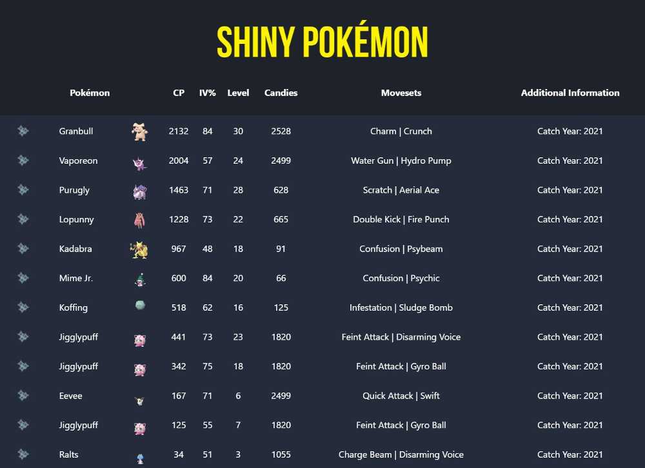Select the Additional Information column header
Viewport: 645px width, 468px height.
pyautogui.click(x=570, y=93)
